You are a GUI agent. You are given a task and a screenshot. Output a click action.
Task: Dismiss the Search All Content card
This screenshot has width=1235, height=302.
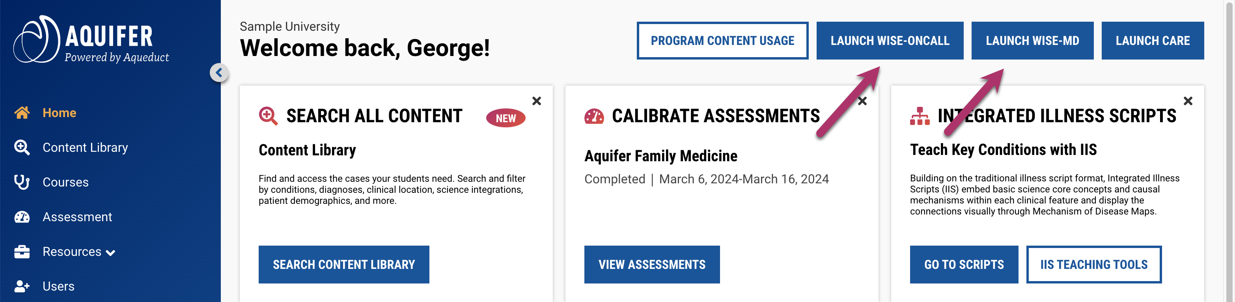[x=537, y=101]
